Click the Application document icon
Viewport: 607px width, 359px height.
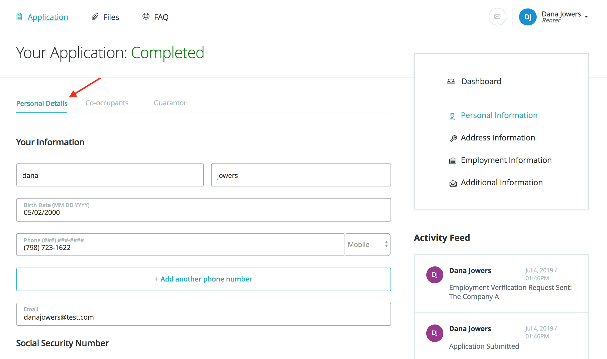tap(19, 17)
